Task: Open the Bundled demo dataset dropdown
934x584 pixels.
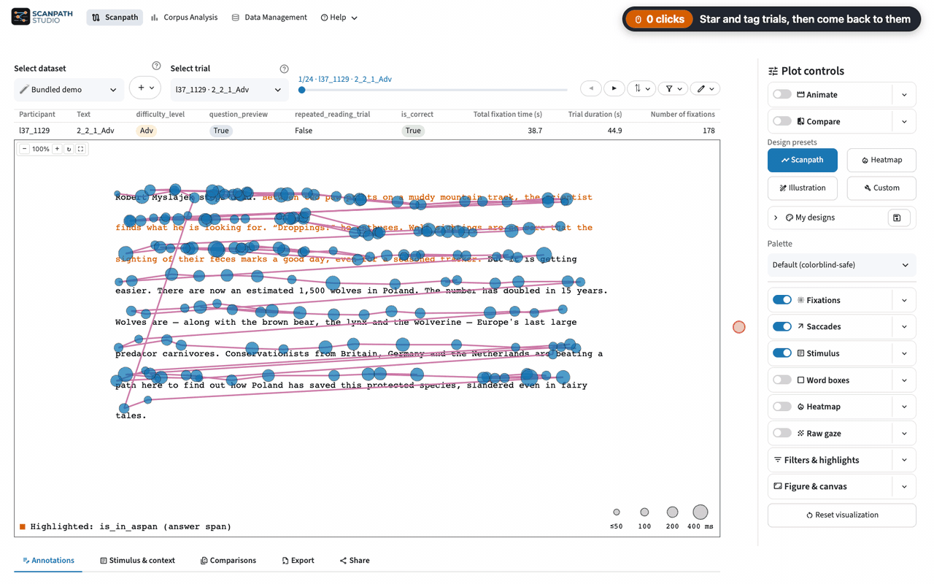Action: [69, 90]
